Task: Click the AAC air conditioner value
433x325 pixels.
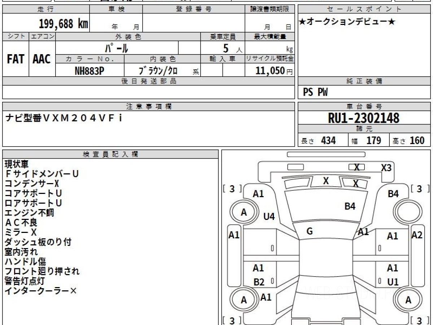Action: tap(42, 59)
